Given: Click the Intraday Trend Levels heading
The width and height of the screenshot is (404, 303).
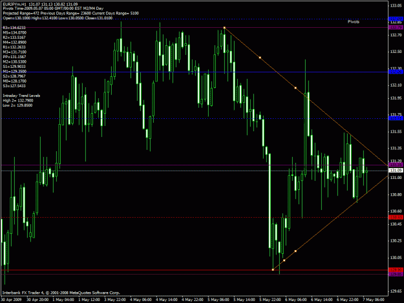Looking at the screenshot, I should click(x=21, y=96).
